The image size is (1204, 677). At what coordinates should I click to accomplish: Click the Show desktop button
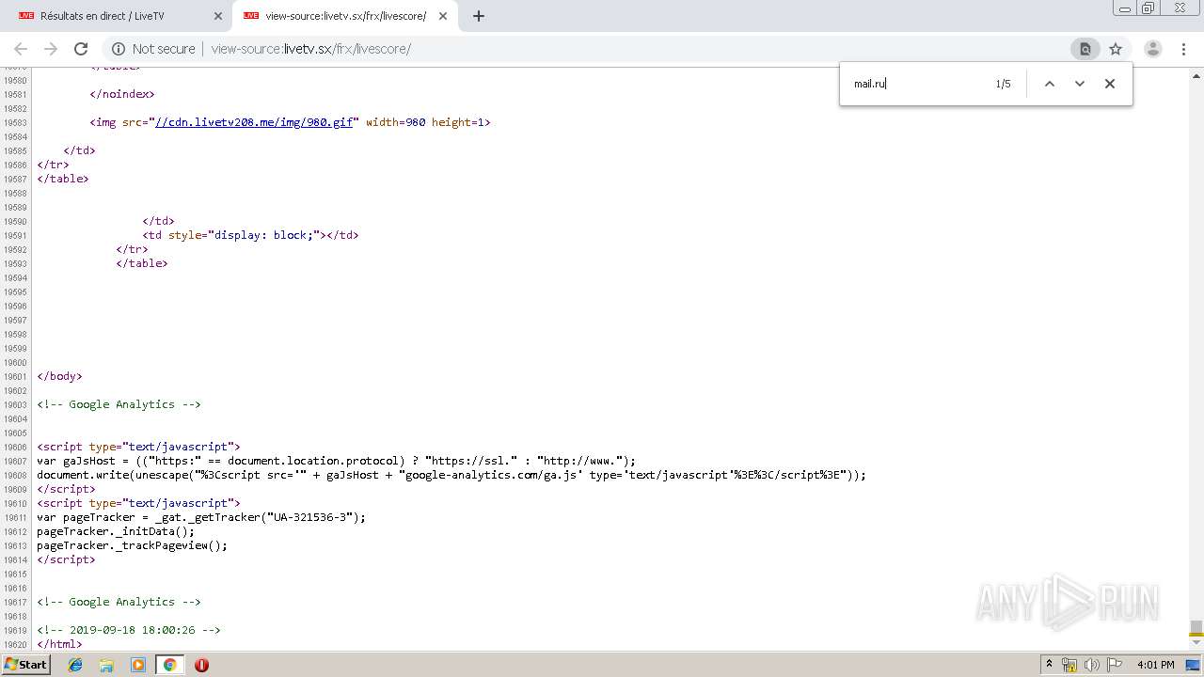coord(1193,665)
